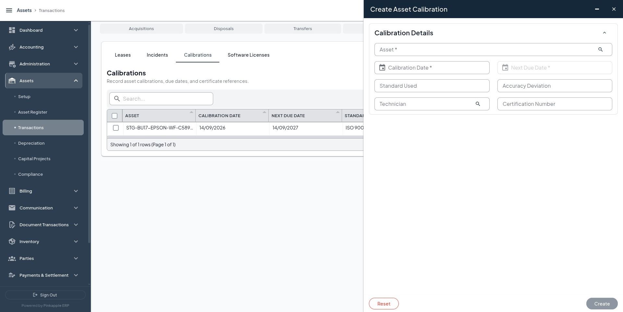Click the Sign Out button

(45, 295)
